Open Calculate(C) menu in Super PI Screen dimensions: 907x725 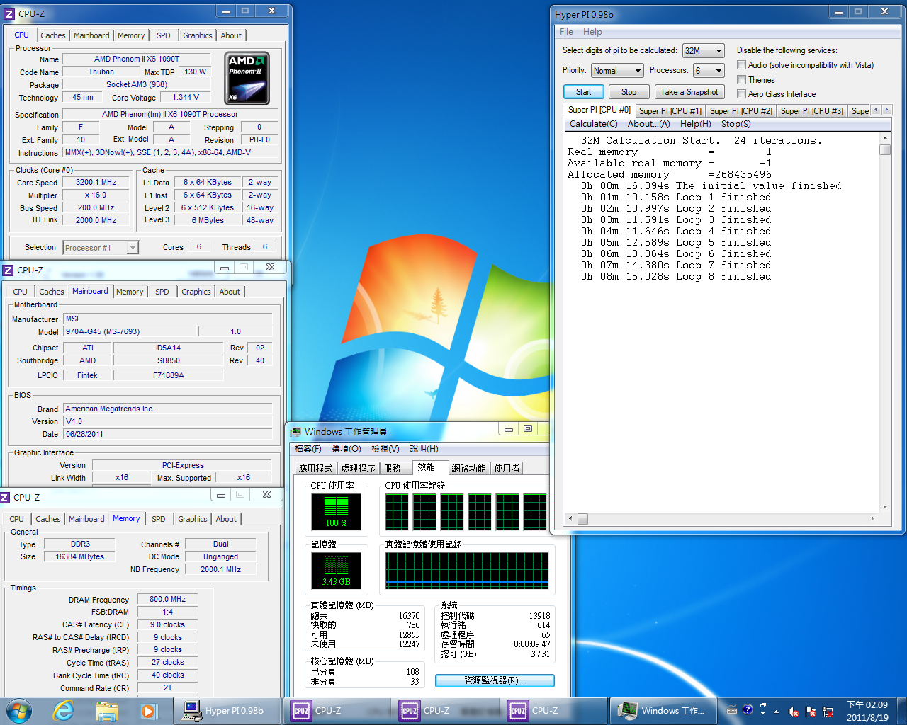[x=594, y=124]
